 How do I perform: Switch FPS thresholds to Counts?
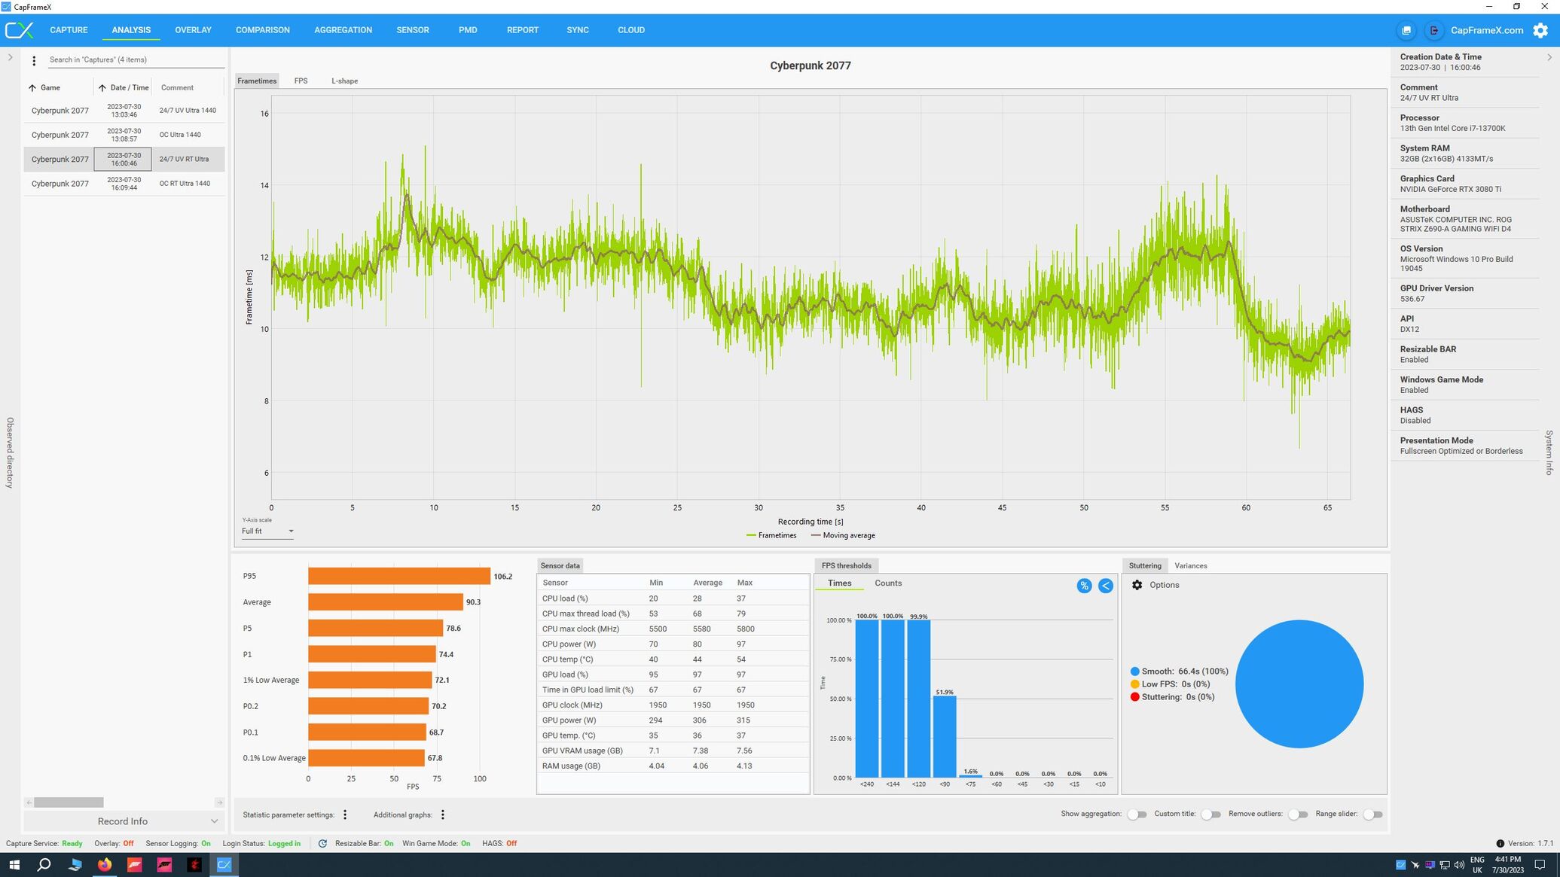(x=888, y=583)
